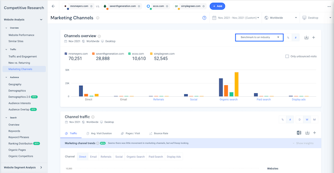Open Website Performance in sidebar
334x173 pixels.
pyautogui.click(x=21, y=35)
